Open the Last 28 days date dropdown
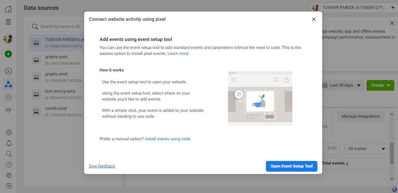Viewport: 398px width, 193px height. click(343, 85)
